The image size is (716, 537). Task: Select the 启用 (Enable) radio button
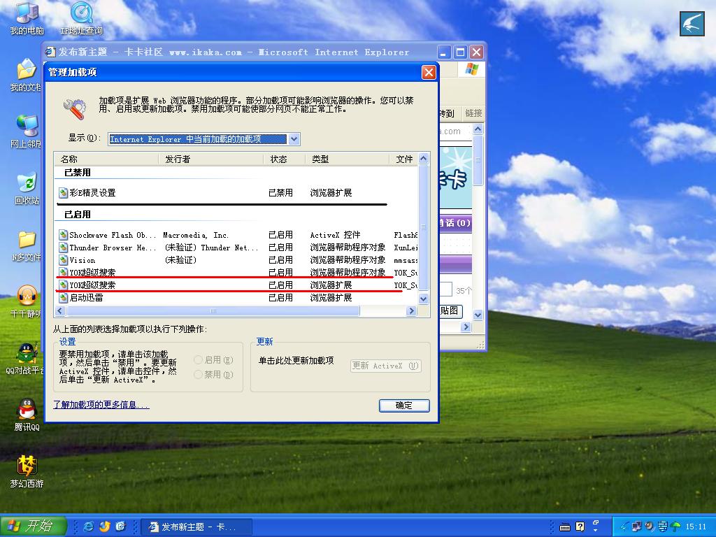(198, 360)
